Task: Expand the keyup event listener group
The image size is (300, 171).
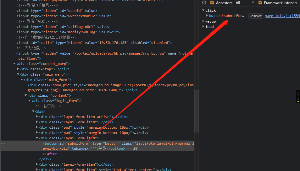Action: pyautogui.click(x=203, y=21)
